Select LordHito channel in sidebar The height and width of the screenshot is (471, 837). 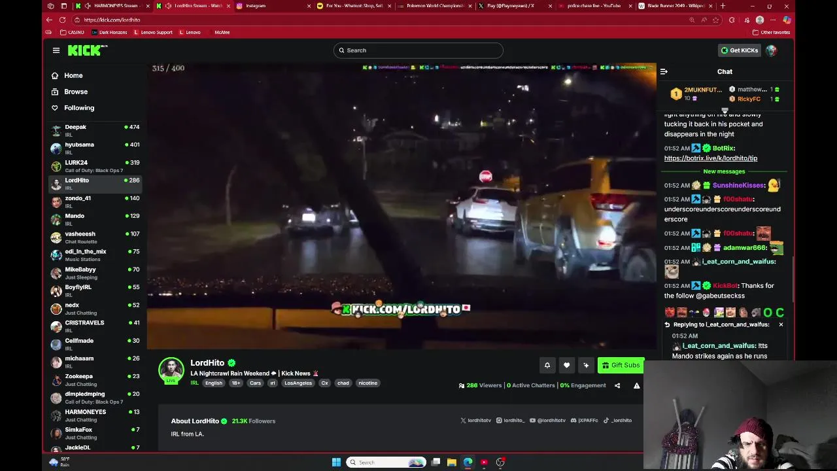95,184
